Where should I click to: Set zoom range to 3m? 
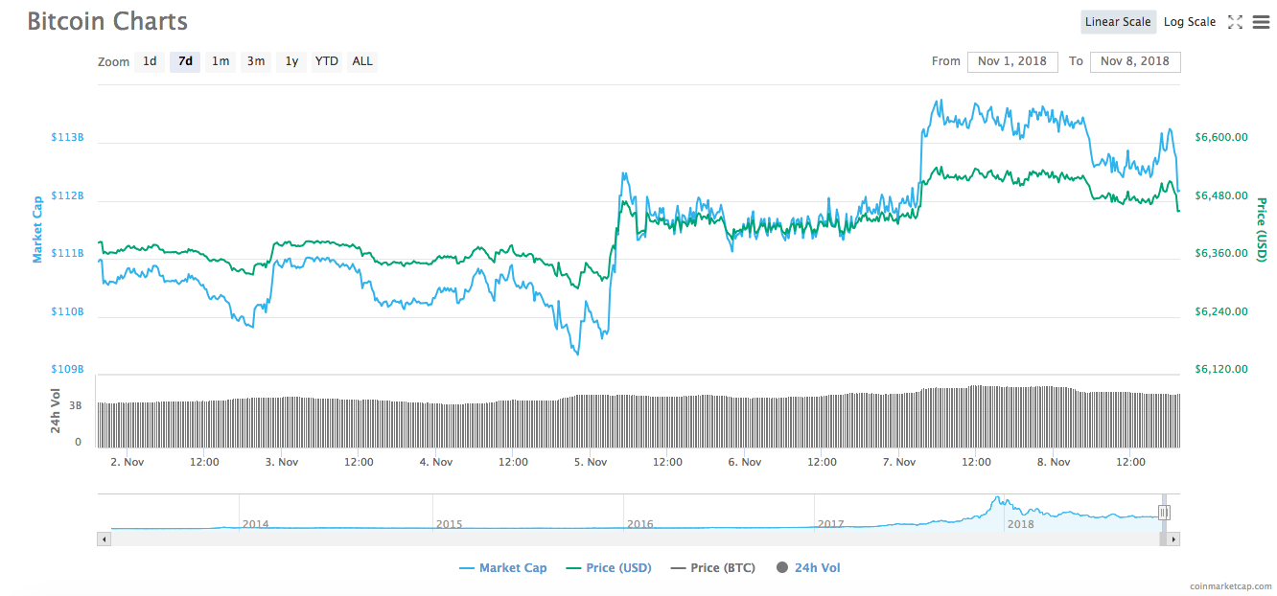click(x=256, y=61)
